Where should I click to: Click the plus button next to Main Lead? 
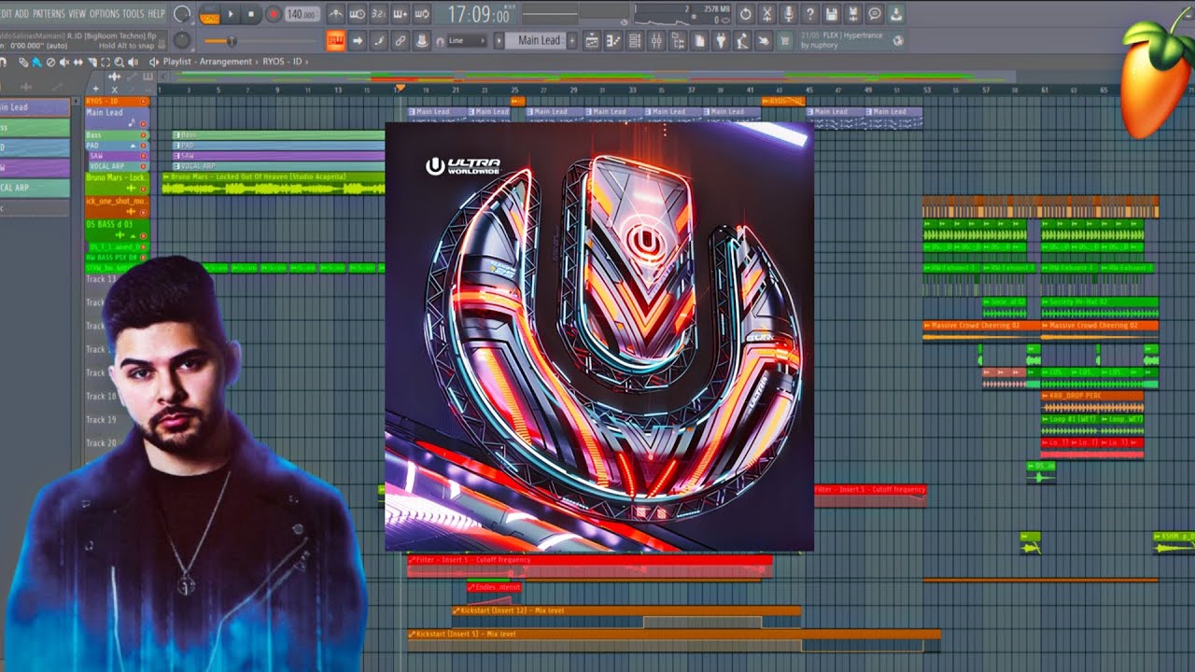pyautogui.click(x=571, y=40)
